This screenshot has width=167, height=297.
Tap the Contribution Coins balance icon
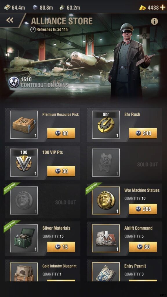[x=14, y=82]
